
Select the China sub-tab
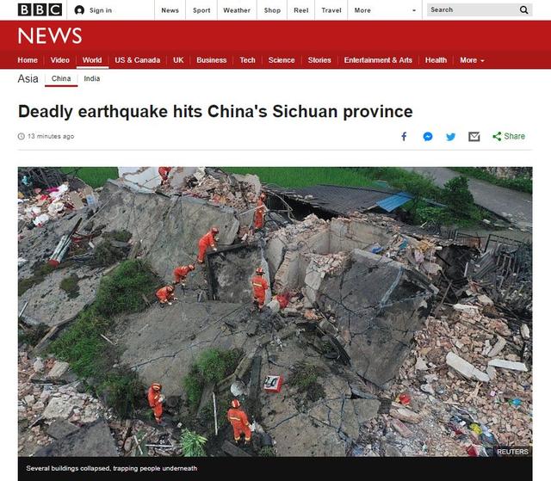61,78
